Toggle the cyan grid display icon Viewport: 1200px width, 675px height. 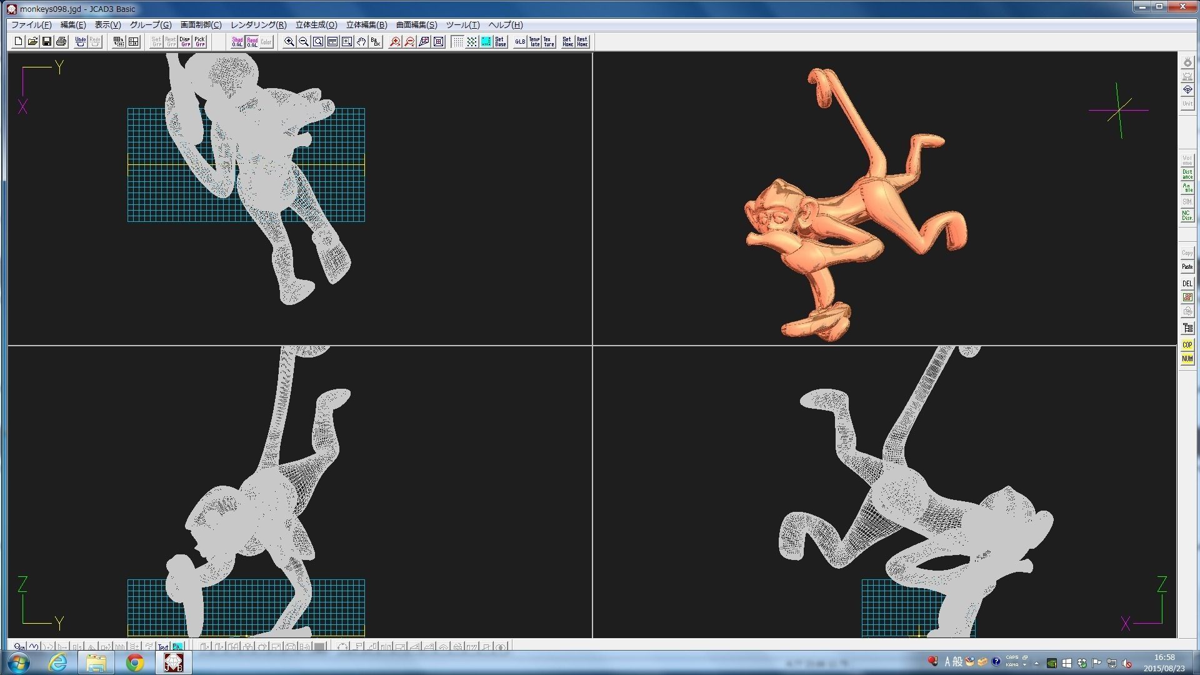(486, 42)
